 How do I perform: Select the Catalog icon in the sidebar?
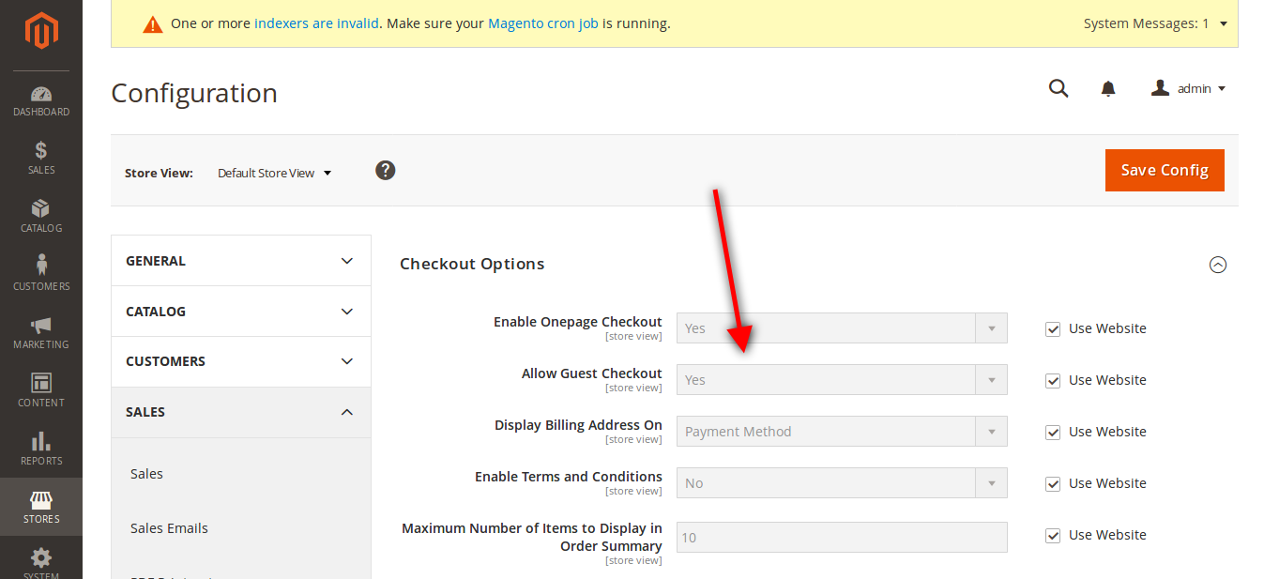click(x=41, y=212)
